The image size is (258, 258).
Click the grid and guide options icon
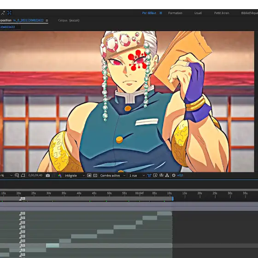[17, 176]
